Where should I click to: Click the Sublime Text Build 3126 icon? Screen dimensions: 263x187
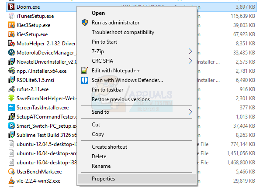[11, 135]
